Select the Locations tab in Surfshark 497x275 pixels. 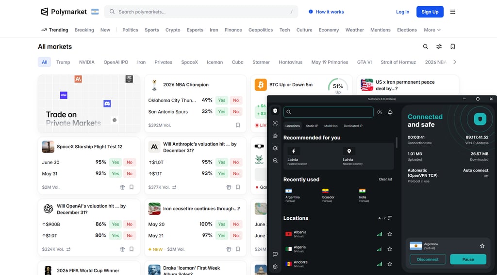tap(292, 126)
